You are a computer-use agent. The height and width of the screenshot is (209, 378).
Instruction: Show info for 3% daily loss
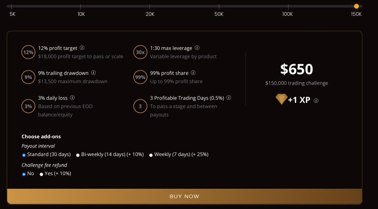click(72, 98)
